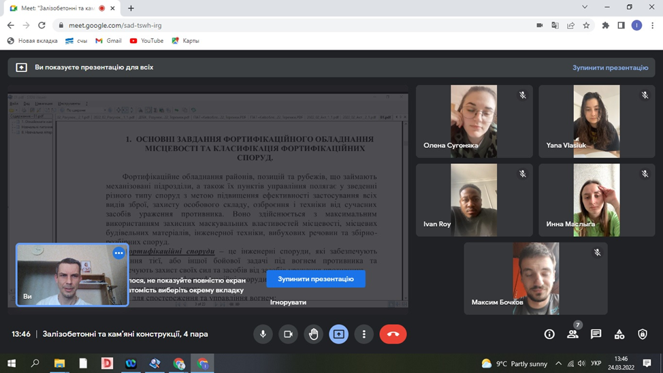Open volume control in system tray

[x=582, y=363]
